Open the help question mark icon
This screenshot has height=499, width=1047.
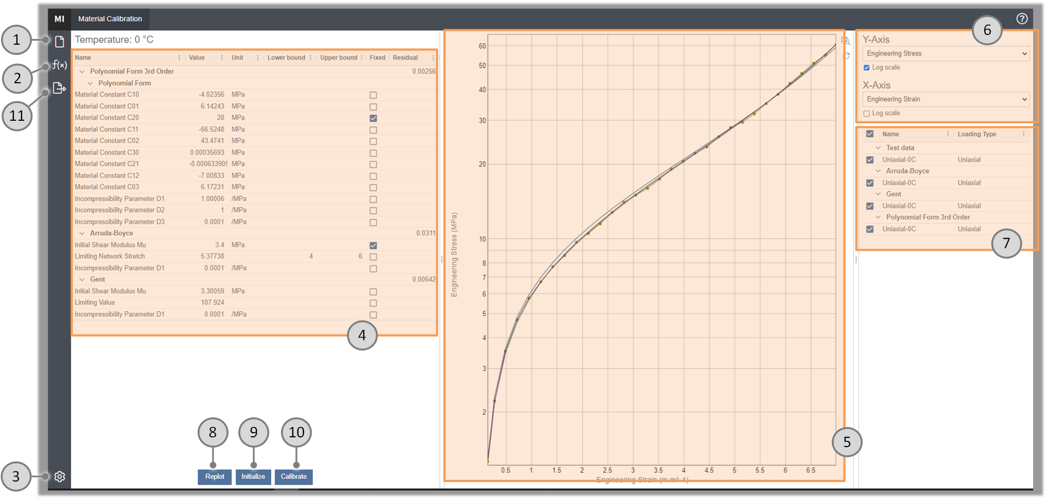click(1022, 19)
